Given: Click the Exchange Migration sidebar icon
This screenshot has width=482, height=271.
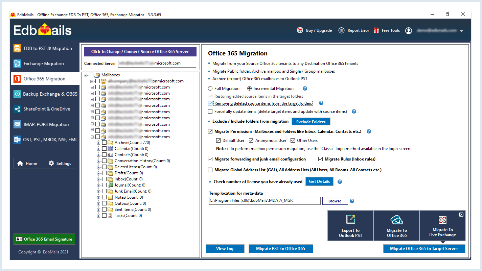Looking at the screenshot, I should pyautogui.click(x=17, y=64).
